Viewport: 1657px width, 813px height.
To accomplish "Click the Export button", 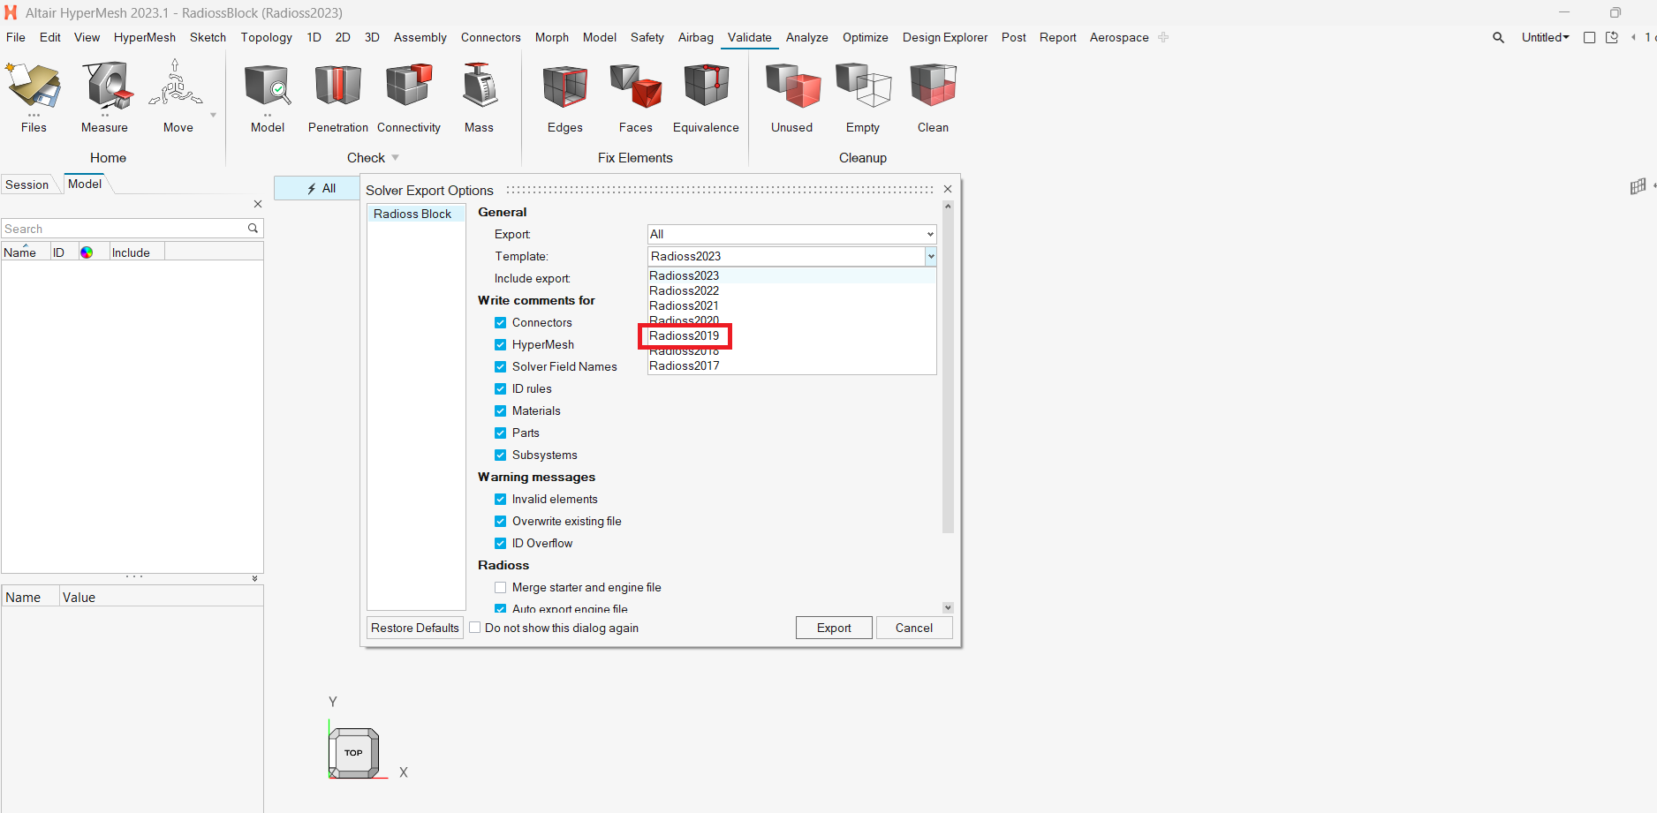I will click(834, 628).
